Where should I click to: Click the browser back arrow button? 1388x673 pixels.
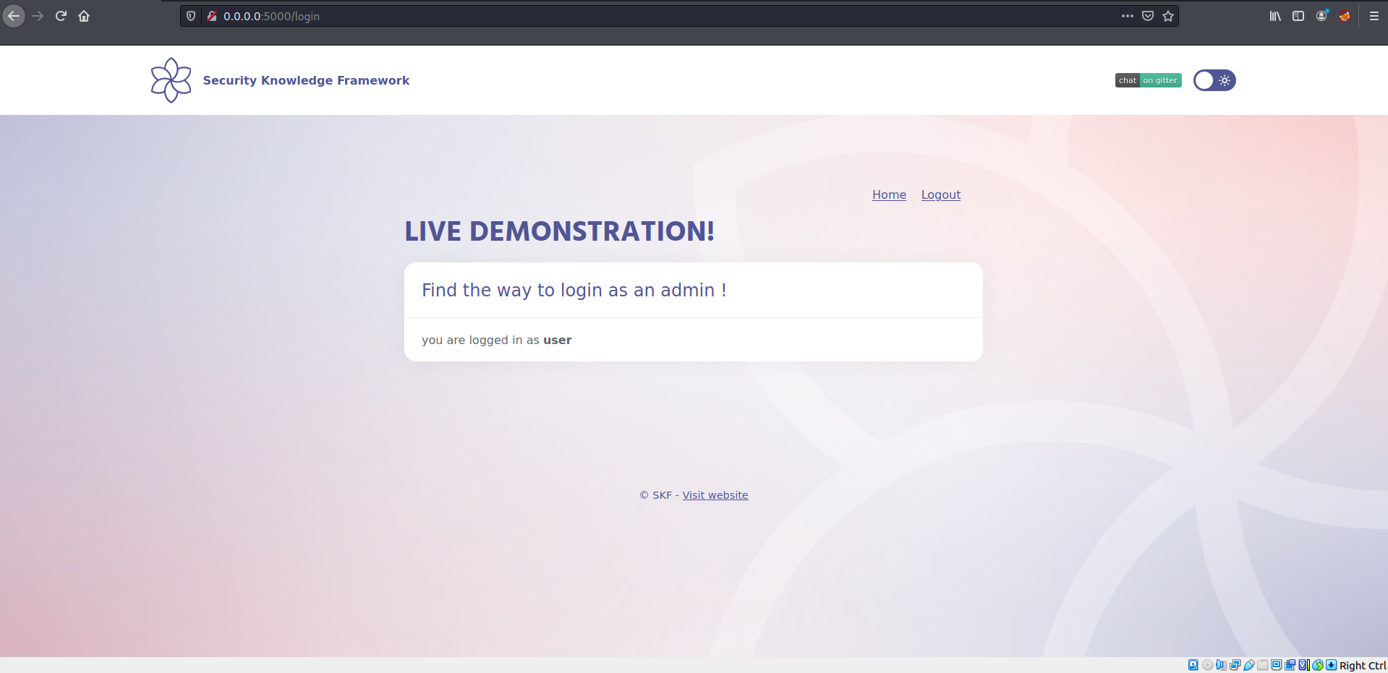14,16
